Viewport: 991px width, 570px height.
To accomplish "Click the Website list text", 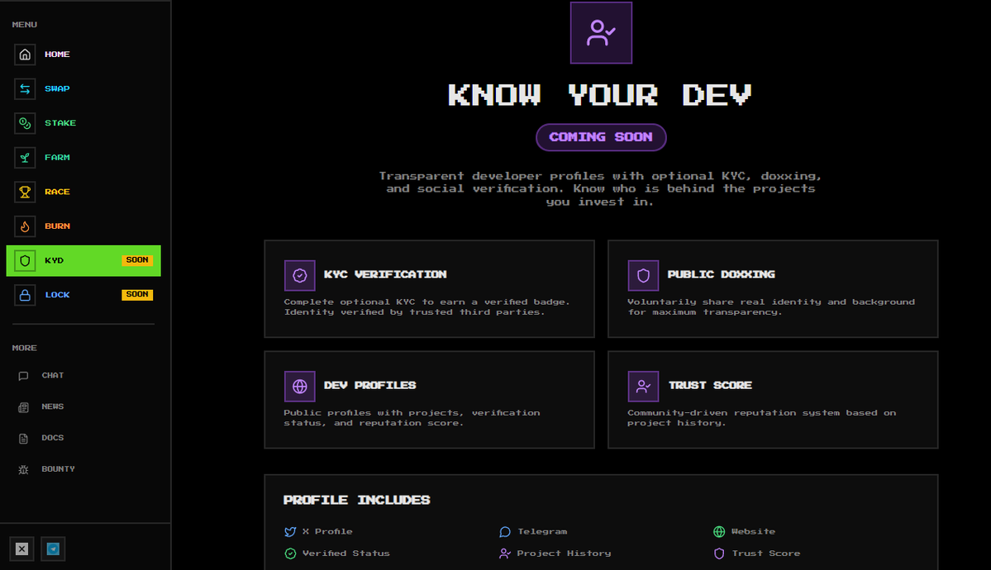I will [753, 532].
